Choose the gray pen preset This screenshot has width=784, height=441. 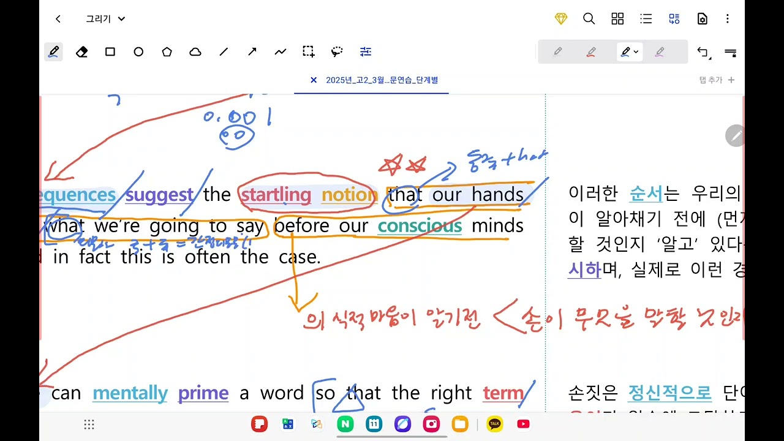click(557, 52)
